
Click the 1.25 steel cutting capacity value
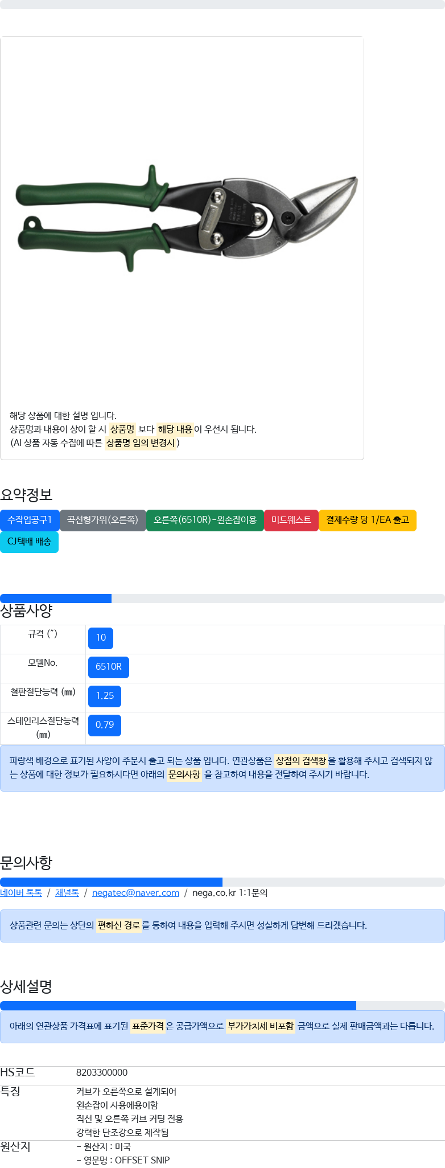pos(105,696)
